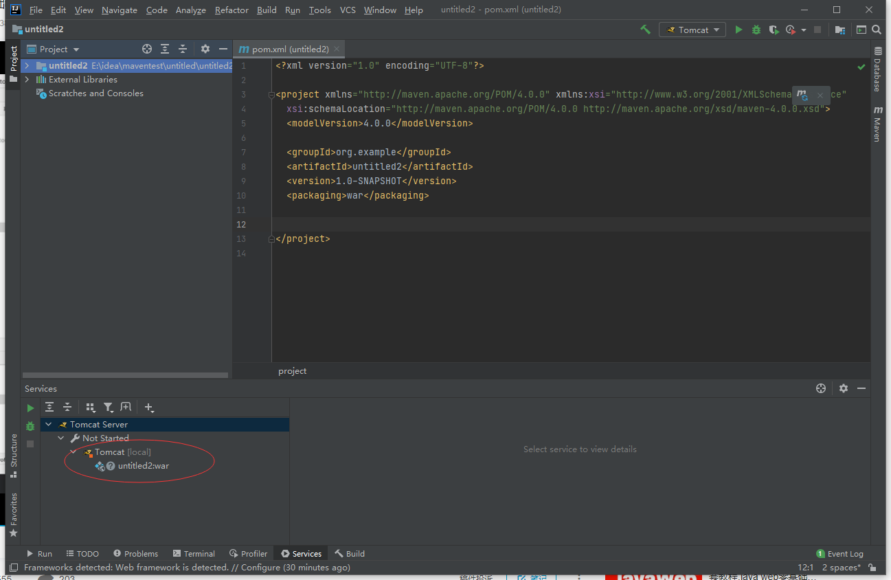Viewport: 891px width, 580px height.
Task: Open the Problems tool window
Action: click(x=135, y=553)
